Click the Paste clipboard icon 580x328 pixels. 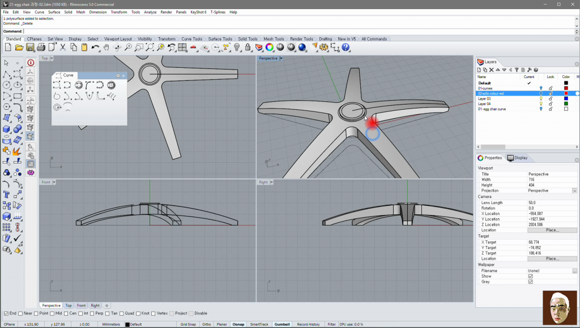(x=84, y=48)
